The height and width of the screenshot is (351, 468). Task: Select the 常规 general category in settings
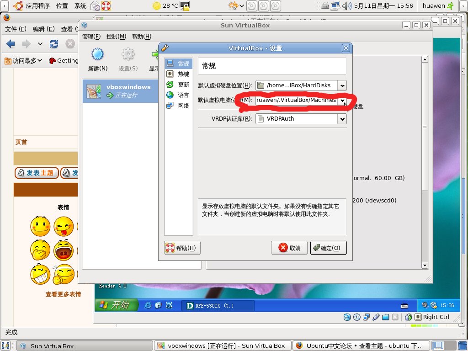(179, 64)
